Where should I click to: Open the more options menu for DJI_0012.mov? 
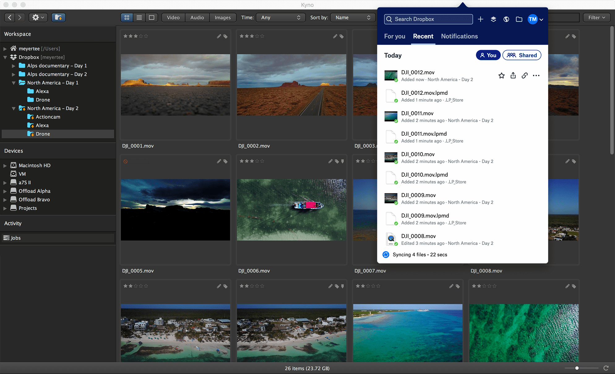(536, 76)
